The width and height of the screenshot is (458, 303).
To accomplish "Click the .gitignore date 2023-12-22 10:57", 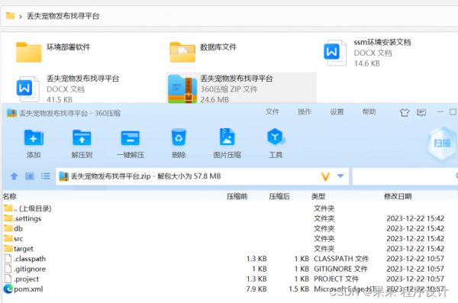I will click(x=415, y=269).
